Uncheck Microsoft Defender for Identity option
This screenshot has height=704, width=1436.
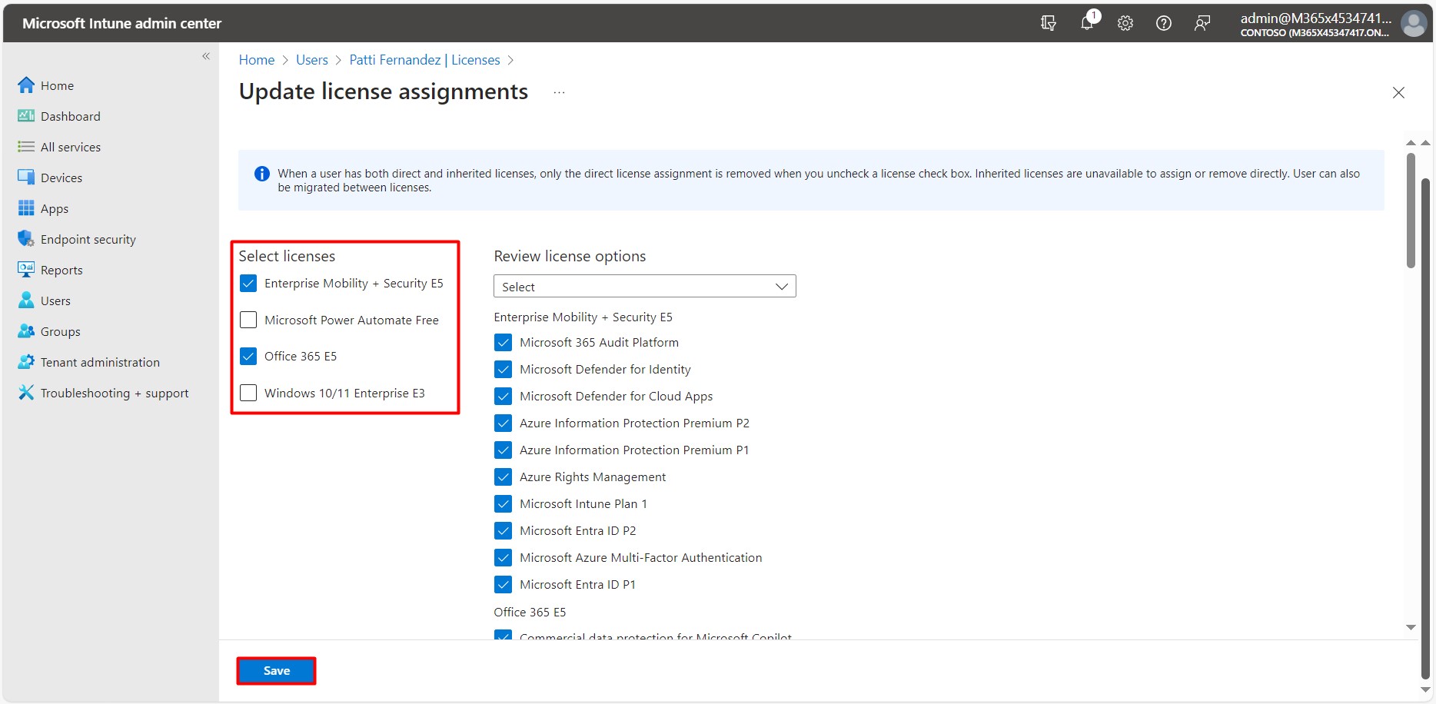pos(504,370)
